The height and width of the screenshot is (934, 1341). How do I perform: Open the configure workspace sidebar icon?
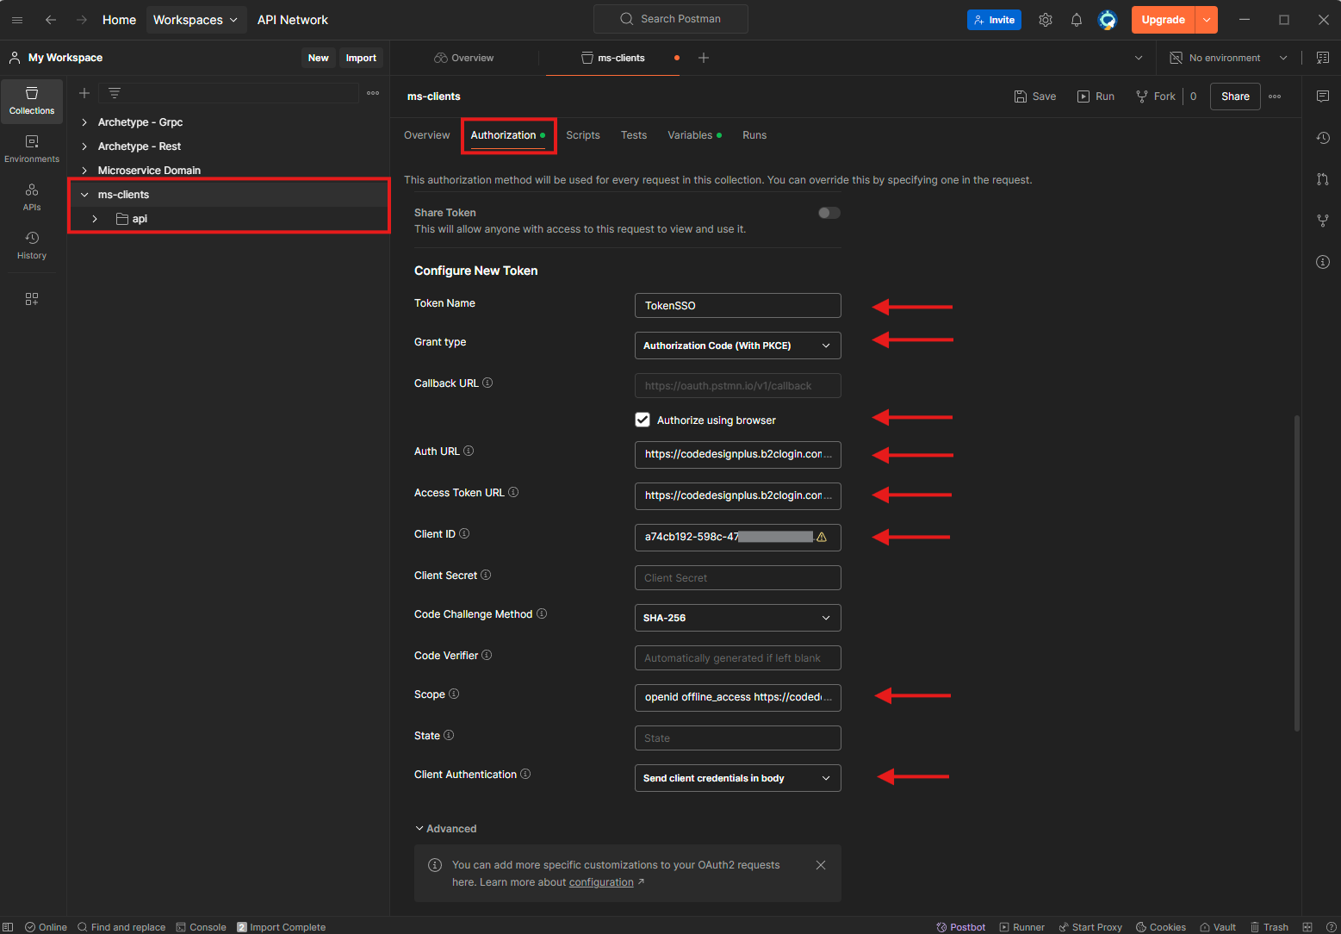[32, 299]
